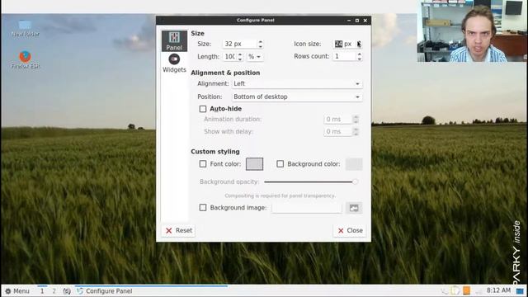This screenshot has width=528, height=297.
Task: Open the Widgets section in sidebar
Action: [174, 63]
